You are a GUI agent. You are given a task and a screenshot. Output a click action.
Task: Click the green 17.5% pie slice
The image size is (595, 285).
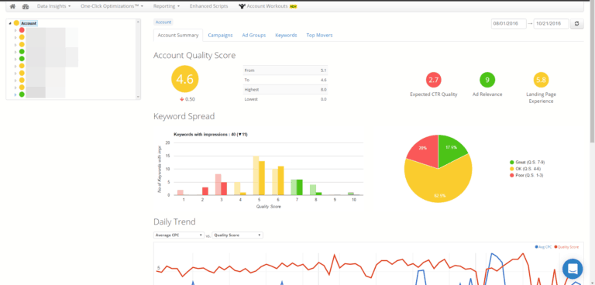451,150
